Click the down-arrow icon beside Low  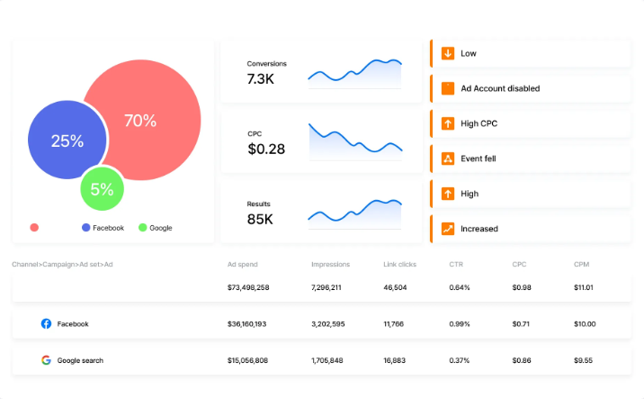tap(448, 53)
